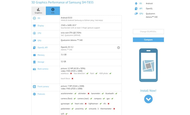
Task: Click the face detection green check
Action: (x=87, y=73)
